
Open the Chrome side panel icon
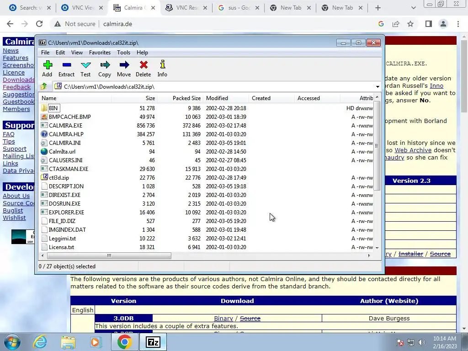(x=429, y=24)
